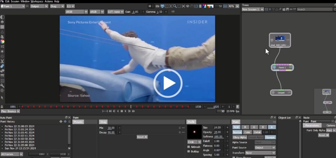The width and height of the screenshot is (336, 158).
Task: Click the frame range lock icon left of 1001
Action: [2, 107]
